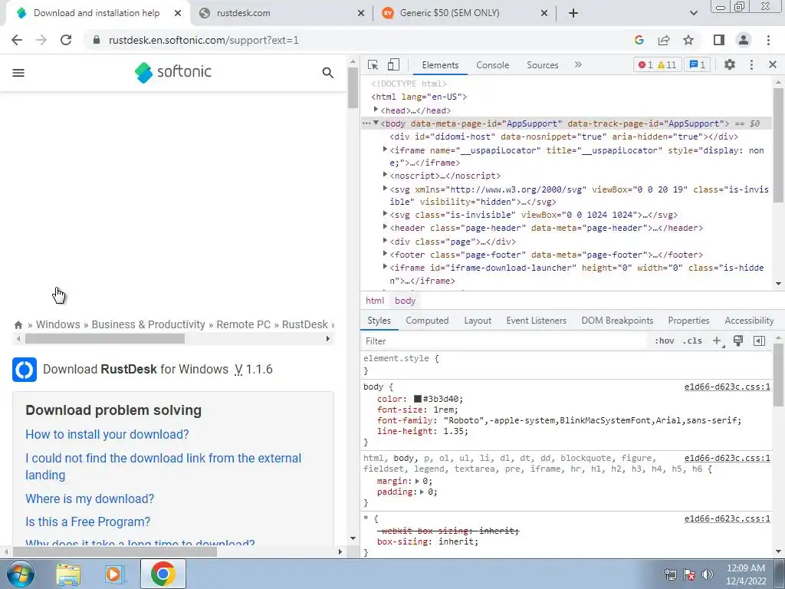
Task: Expand the div class page node
Action: tap(385, 240)
